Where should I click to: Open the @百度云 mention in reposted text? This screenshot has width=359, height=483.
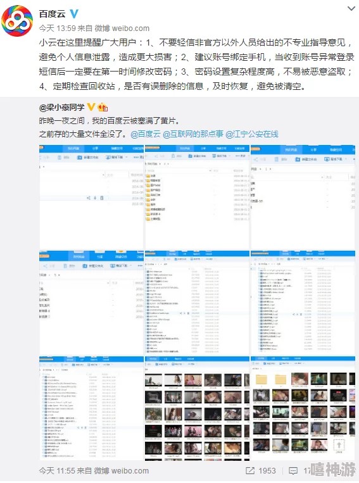tap(146, 134)
